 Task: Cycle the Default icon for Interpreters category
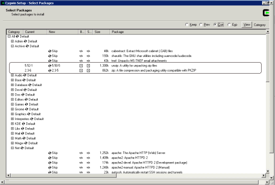point(32,119)
